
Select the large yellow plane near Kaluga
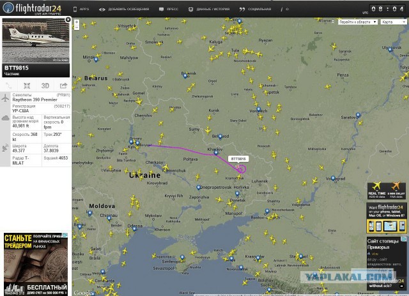[x=212, y=48]
